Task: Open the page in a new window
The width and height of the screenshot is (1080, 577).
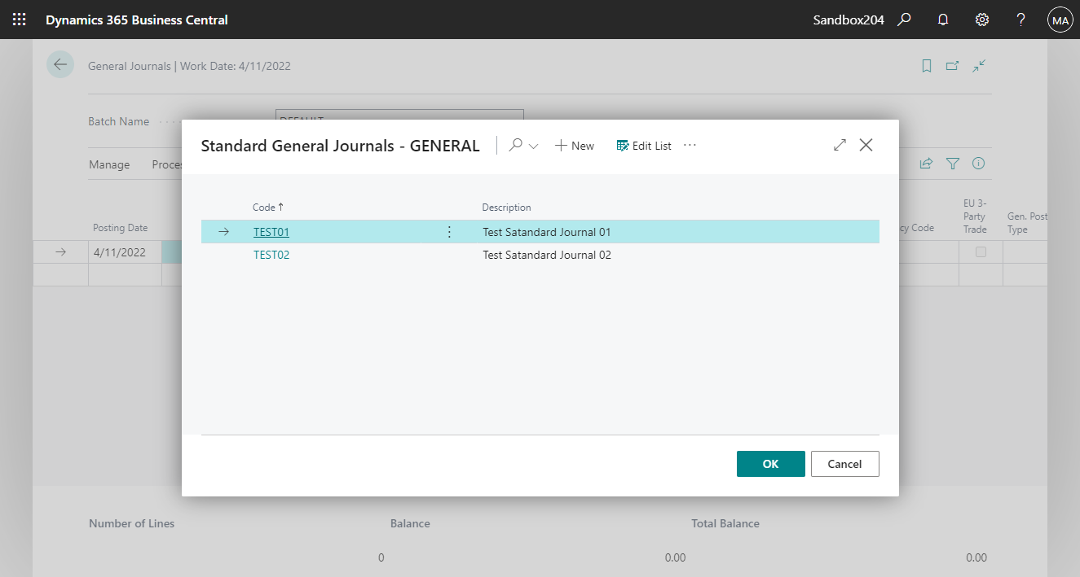Action: pos(952,65)
